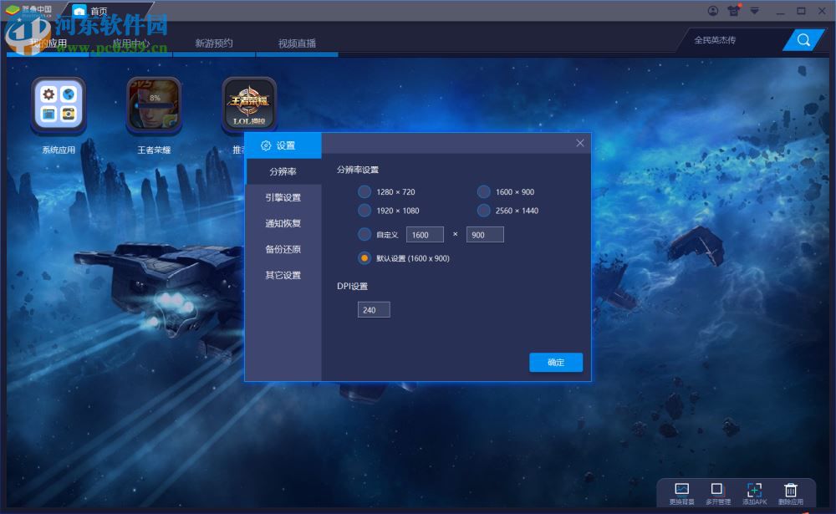836x514 pixels.
Task: Open the 更换背景 change background icon
Action: click(681, 491)
